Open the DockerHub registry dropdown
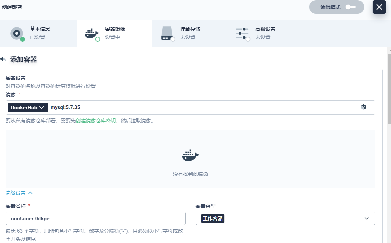Viewport: 391px width, 243px height. tap(28, 108)
